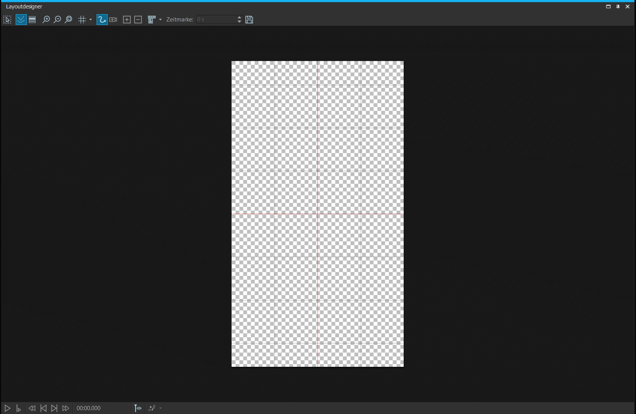Toggle the curved path mode button
This screenshot has width=636, height=414.
point(102,20)
